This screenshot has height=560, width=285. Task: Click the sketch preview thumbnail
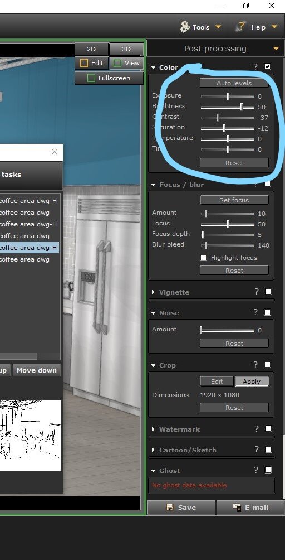click(30, 435)
